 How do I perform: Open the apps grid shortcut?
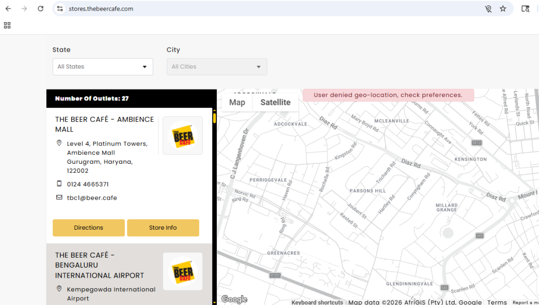(7, 25)
